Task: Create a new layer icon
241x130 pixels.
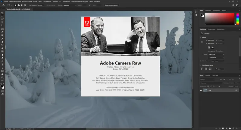Action: 233,128
